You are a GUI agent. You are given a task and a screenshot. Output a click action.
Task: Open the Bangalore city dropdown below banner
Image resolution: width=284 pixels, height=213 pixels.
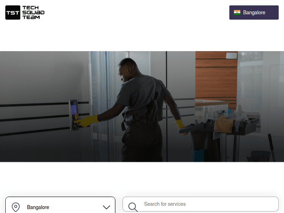(x=60, y=205)
